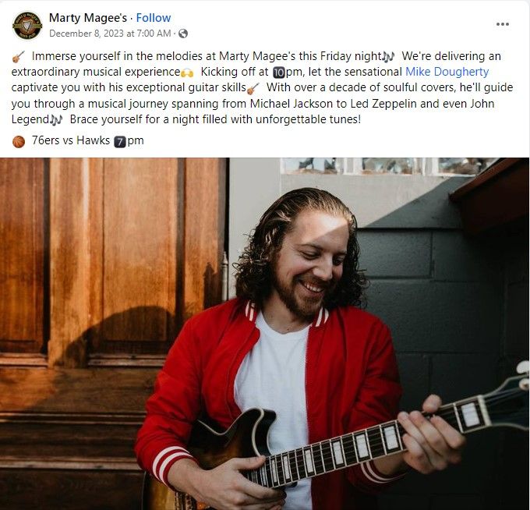This screenshot has width=530, height=510.
Task: Click the "Brace yourself for a night" sentence
Action: click(215, 119)
